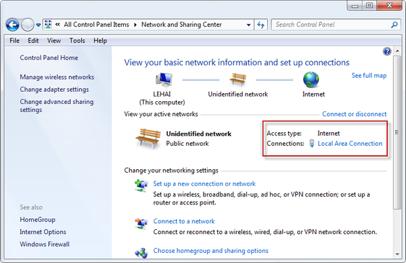Open the Tools menu
This screenshot has height=263, width=406.
click(x=77, y=40)
